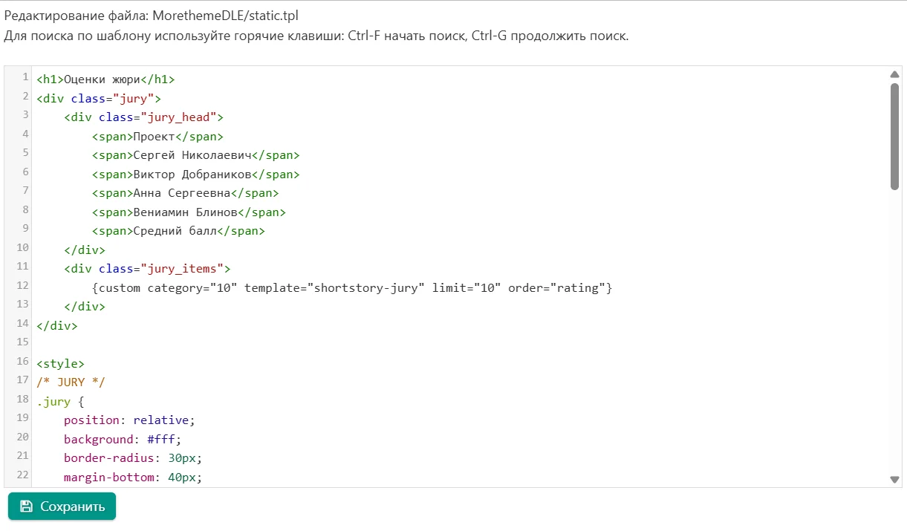This screenshot has width=907, height=531.
Task: Click the floppy disk icon on the save button
Action: pyautogui.click(x=26, y=506)
